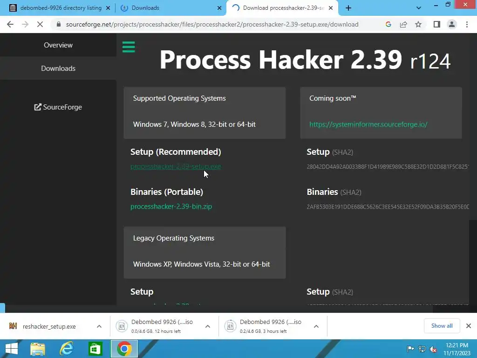Open the Chrome profile icon
477x358 pixels.
point(452,24)
